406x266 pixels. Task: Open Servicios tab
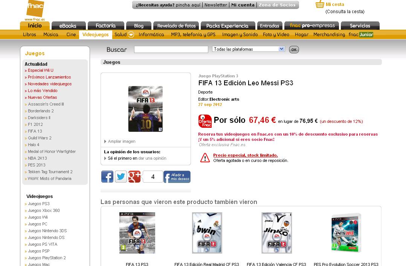point(360,26)
